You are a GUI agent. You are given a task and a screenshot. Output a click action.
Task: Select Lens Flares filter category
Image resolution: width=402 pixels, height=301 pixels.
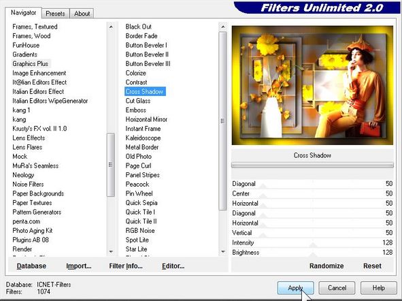(27, 147)
